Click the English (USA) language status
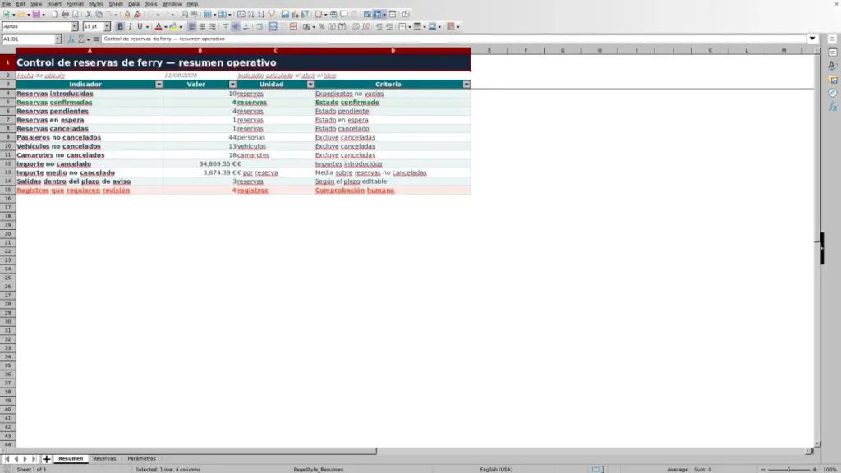Viewport: 841px width, 473px height. coord(496,470)
